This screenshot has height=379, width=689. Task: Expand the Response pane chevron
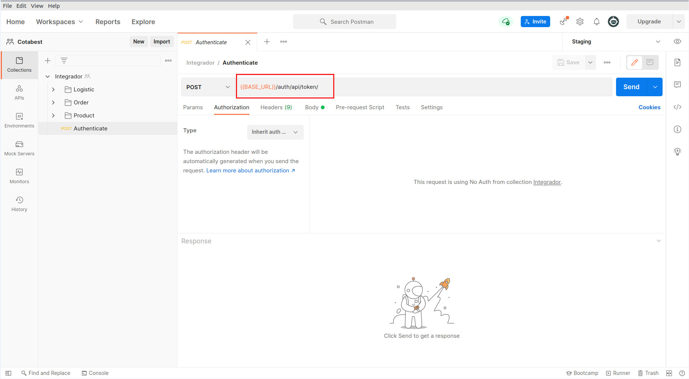(659, 241)
